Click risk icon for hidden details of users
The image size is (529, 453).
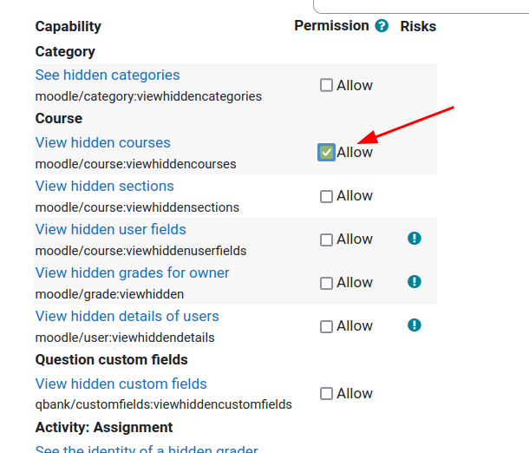pyautogui.click(x=415, y=325)
